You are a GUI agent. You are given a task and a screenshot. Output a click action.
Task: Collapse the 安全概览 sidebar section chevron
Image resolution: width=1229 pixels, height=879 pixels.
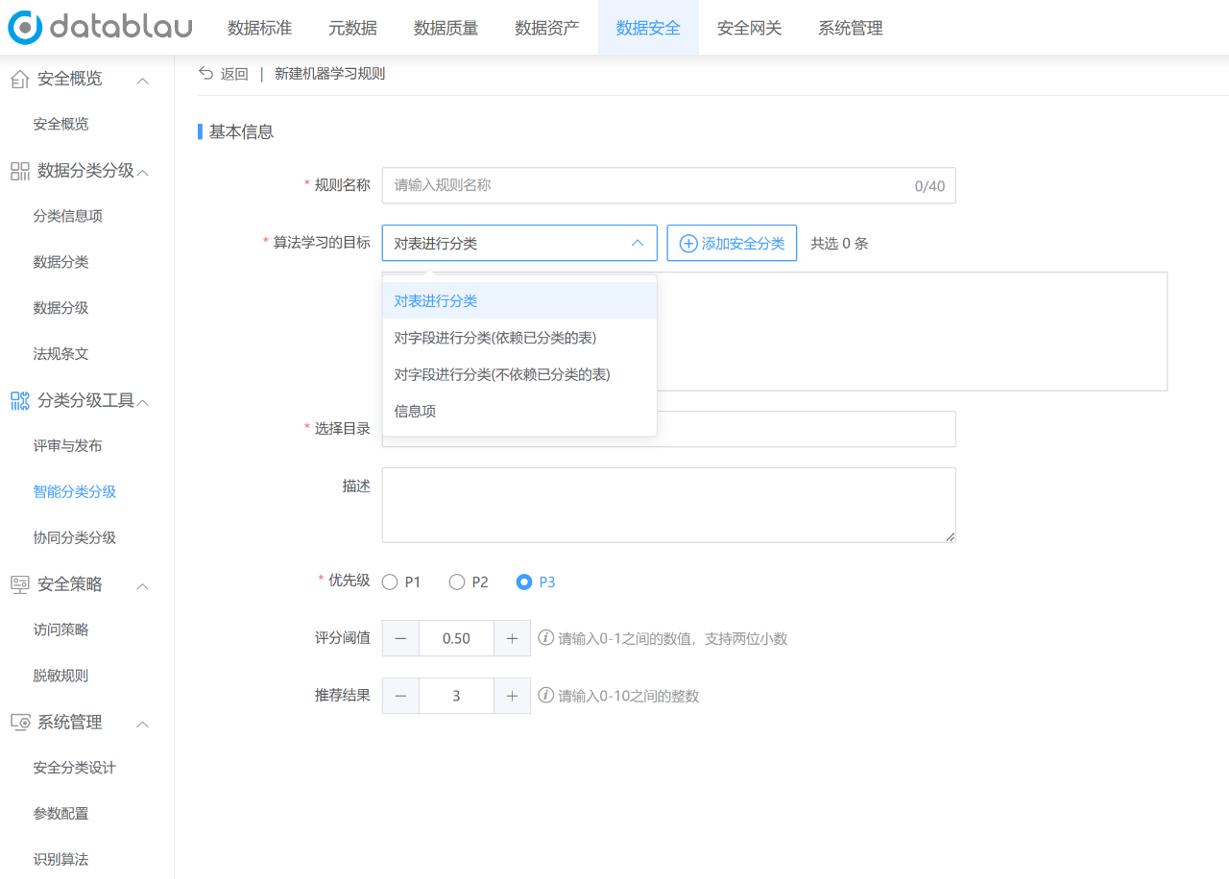point(142,81)
